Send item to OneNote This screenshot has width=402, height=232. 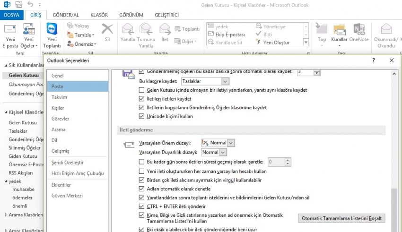click(x=359, y=33)
